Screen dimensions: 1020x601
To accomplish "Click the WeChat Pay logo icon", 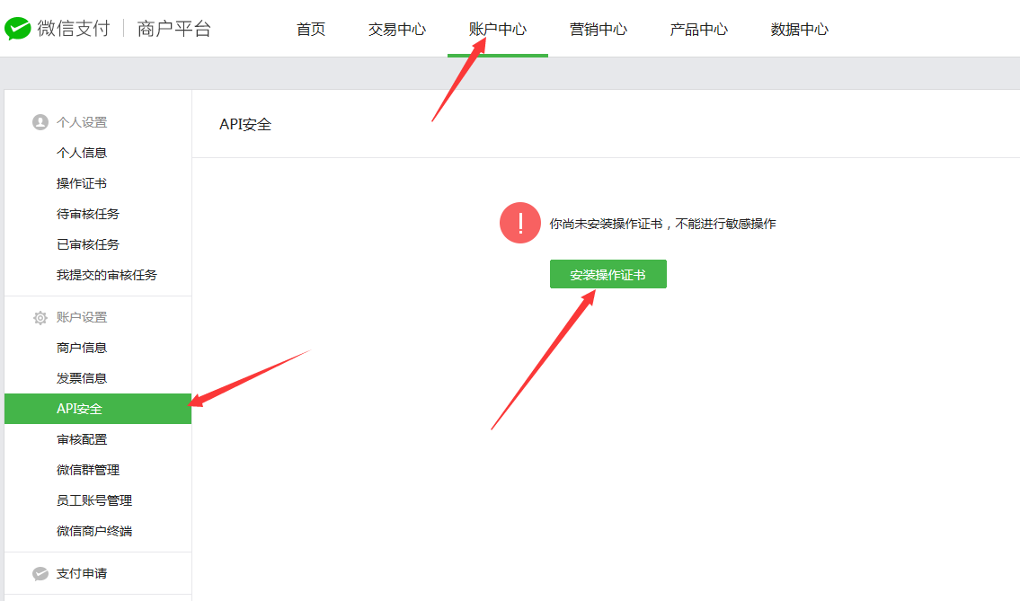I will (18, 29).
